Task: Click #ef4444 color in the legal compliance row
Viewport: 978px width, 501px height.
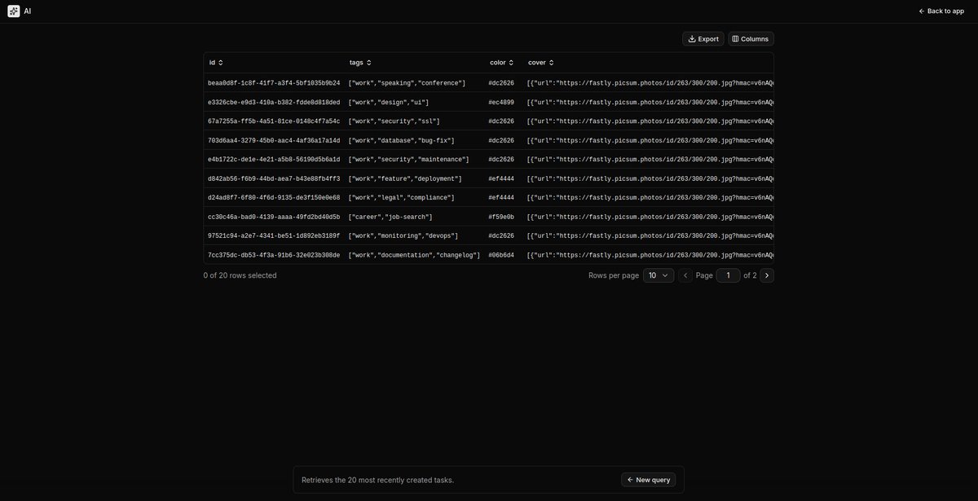Action: (501, 198)
